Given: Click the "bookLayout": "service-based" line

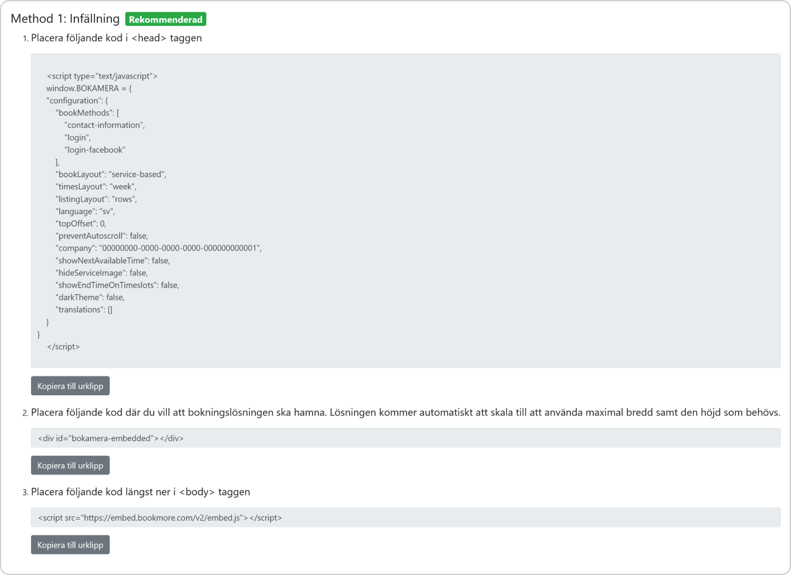Looking at the screenshot, I should pyautogui.click(x=111, y=174).
